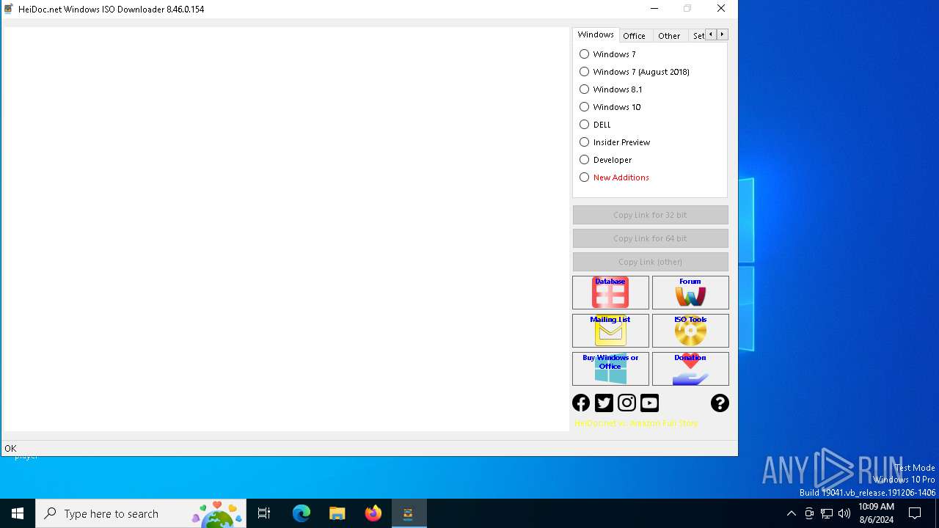939x528 pixels.
Task: Open the Facebook social icon
Action: (581, 403)
